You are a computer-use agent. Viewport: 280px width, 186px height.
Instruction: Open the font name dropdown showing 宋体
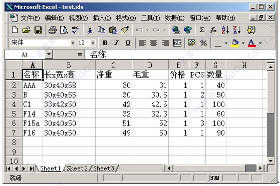[73, 43]
